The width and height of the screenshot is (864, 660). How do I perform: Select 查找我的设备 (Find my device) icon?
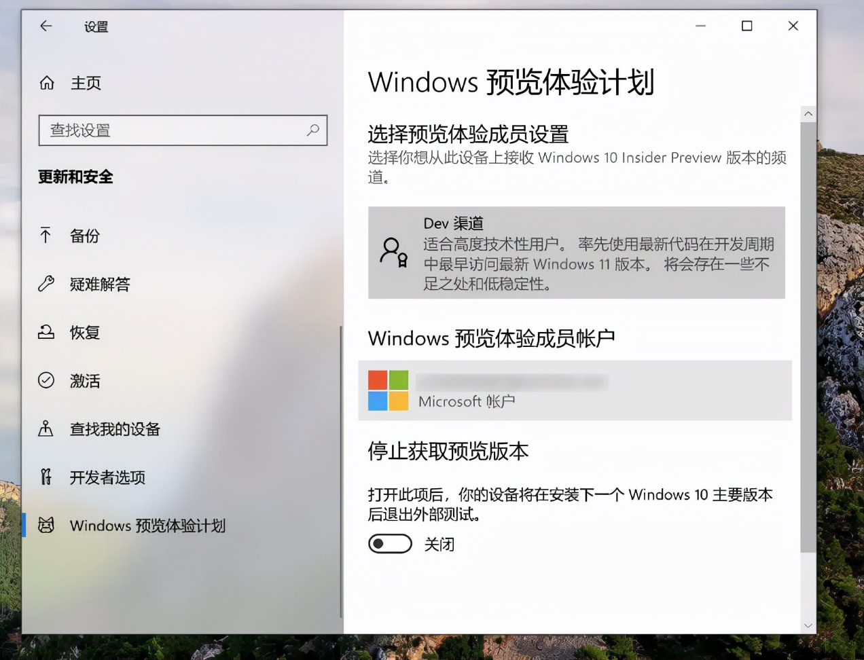(x=46, y=428)
